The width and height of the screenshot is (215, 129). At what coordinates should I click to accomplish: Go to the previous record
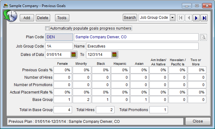point(188,18)
